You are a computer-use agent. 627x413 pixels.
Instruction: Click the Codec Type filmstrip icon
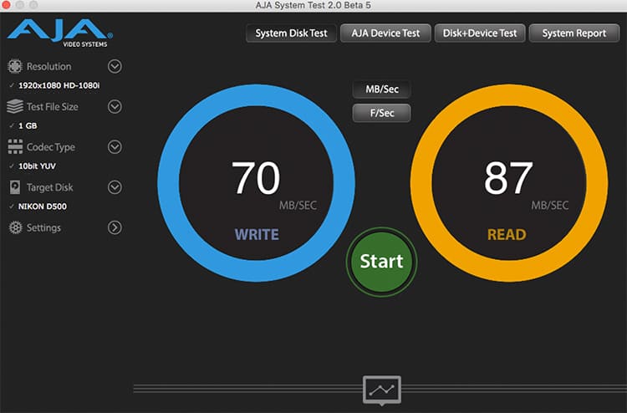pos(14,147)
